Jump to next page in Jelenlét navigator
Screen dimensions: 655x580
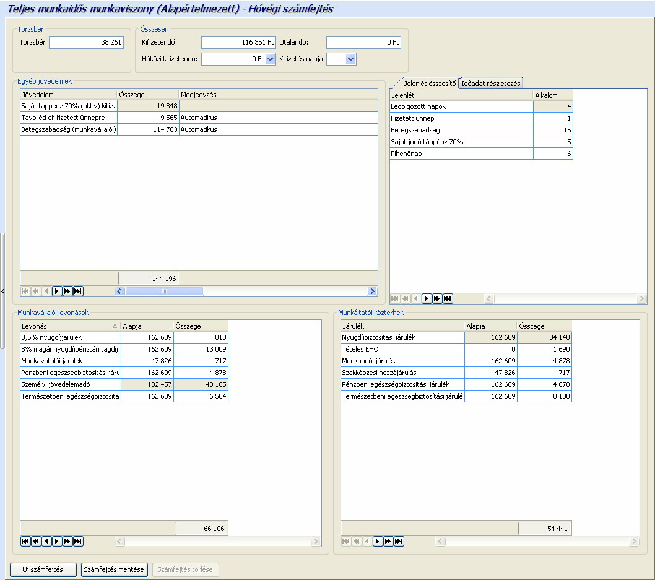pos(437,298)
